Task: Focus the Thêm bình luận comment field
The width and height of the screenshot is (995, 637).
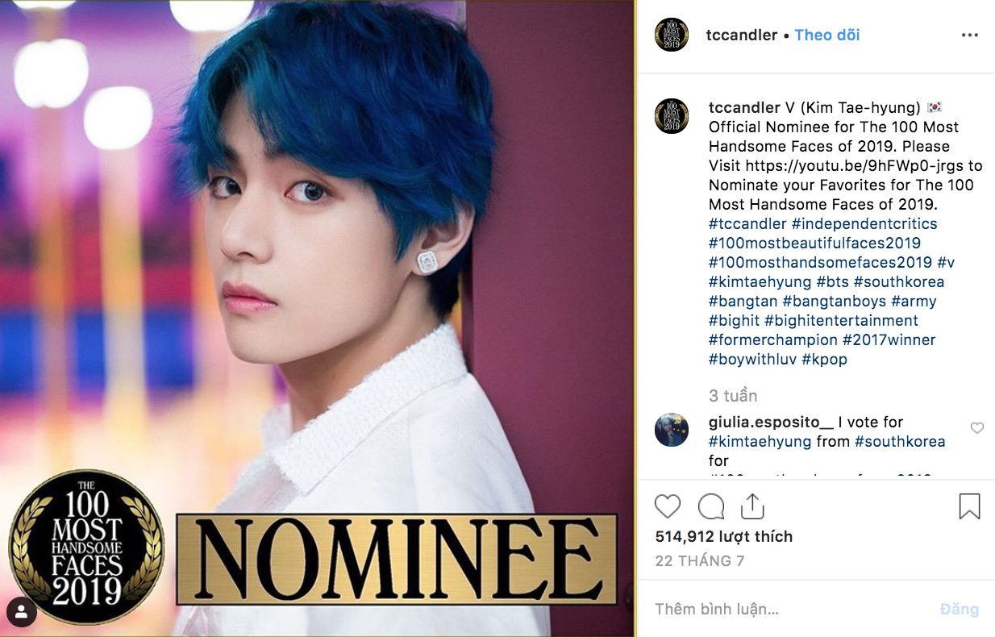Action: click(790, 609)
